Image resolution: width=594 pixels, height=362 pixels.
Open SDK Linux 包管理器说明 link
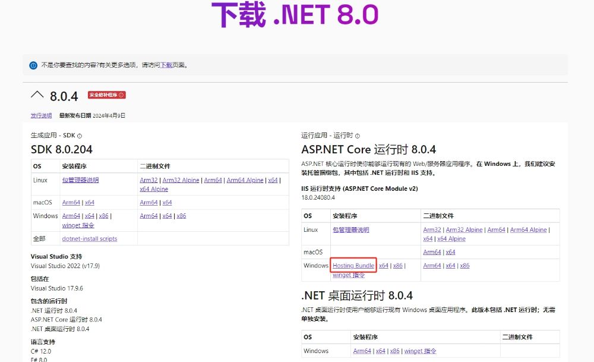pyautogui.click(x=80, y=180)
